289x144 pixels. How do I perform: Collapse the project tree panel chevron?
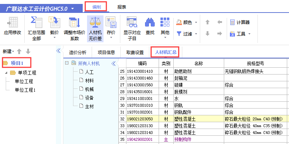58,51
